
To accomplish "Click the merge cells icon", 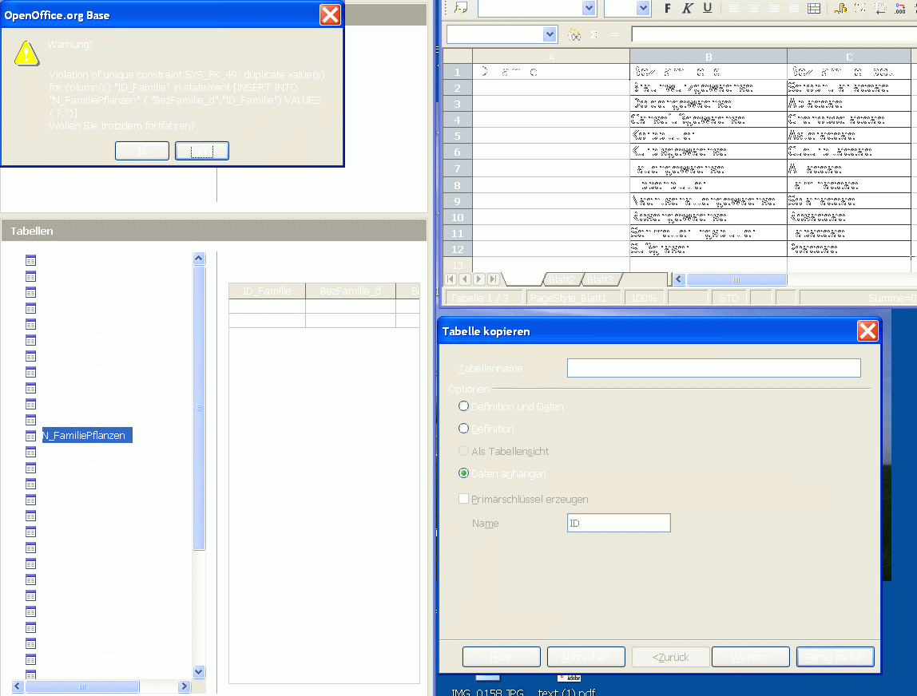I will click(x=814, y=8).
